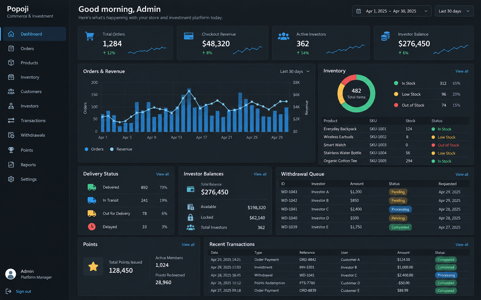Click the WD-1042 withdrawal ID
This screenshot has height=300, width=481.
(289, 201)
